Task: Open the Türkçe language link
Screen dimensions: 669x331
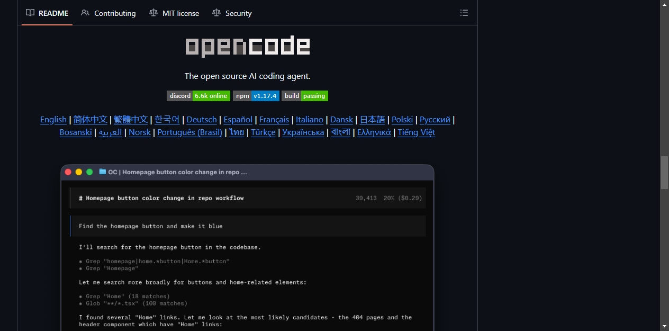Action: [263, 132]
